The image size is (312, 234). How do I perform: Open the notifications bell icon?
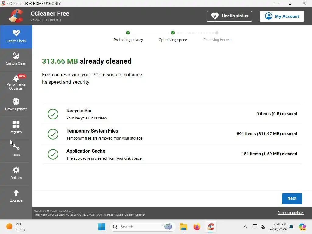tap(291, 227)
